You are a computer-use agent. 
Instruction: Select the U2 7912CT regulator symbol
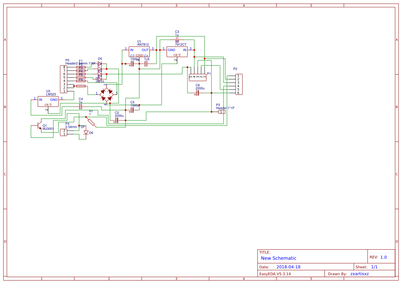pyautogui.click(x=176, y=52)
